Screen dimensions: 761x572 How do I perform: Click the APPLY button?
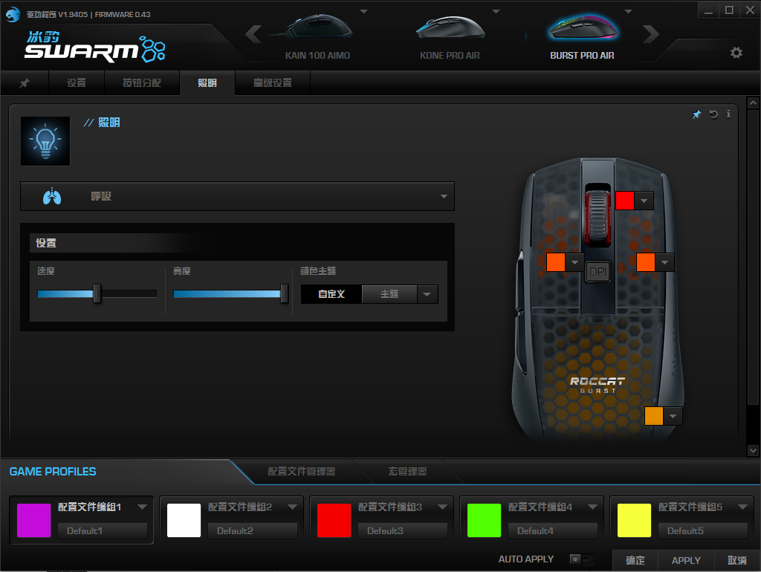pyautogui.click(x=686, y=560)
